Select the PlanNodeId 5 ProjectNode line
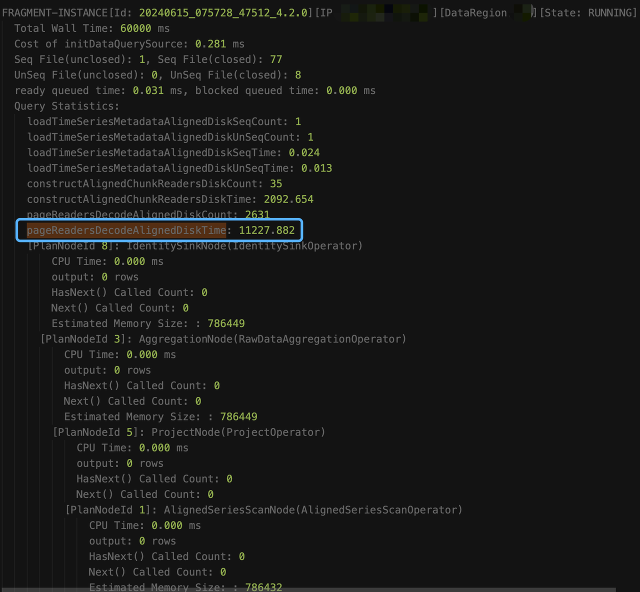The width and height of the screenshot is (640, 592). pos(189,432)
